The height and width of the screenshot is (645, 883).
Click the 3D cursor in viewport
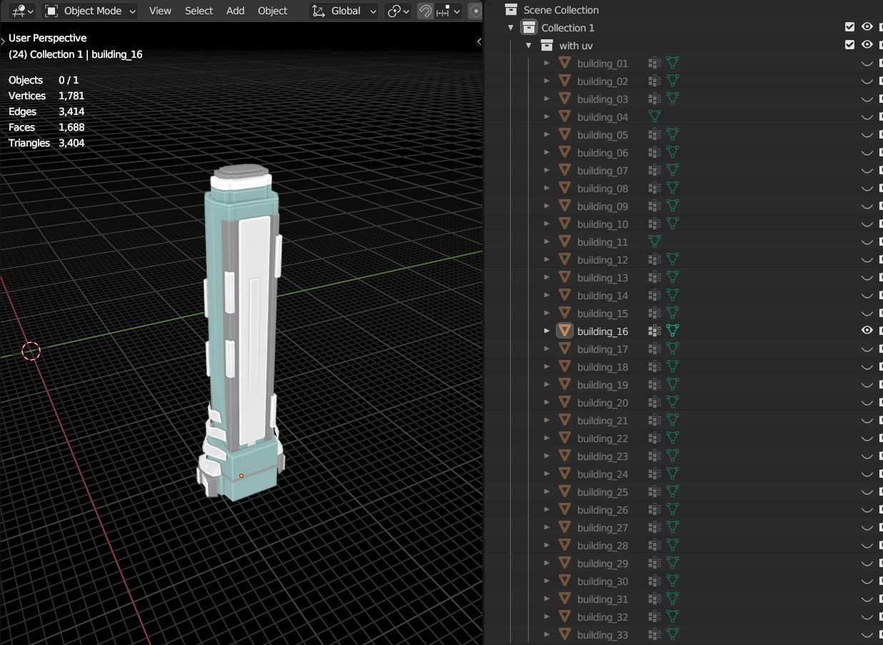click(31, 351)
